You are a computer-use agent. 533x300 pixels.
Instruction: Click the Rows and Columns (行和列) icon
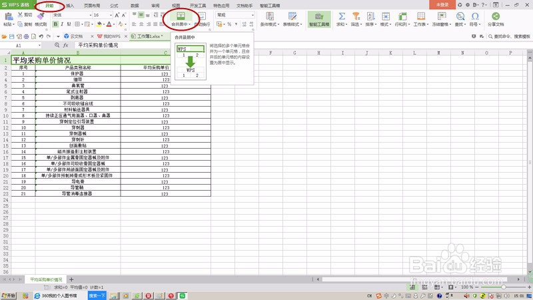pos(402,16)
